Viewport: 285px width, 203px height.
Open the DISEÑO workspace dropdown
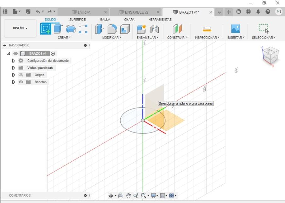click(20, 28)
